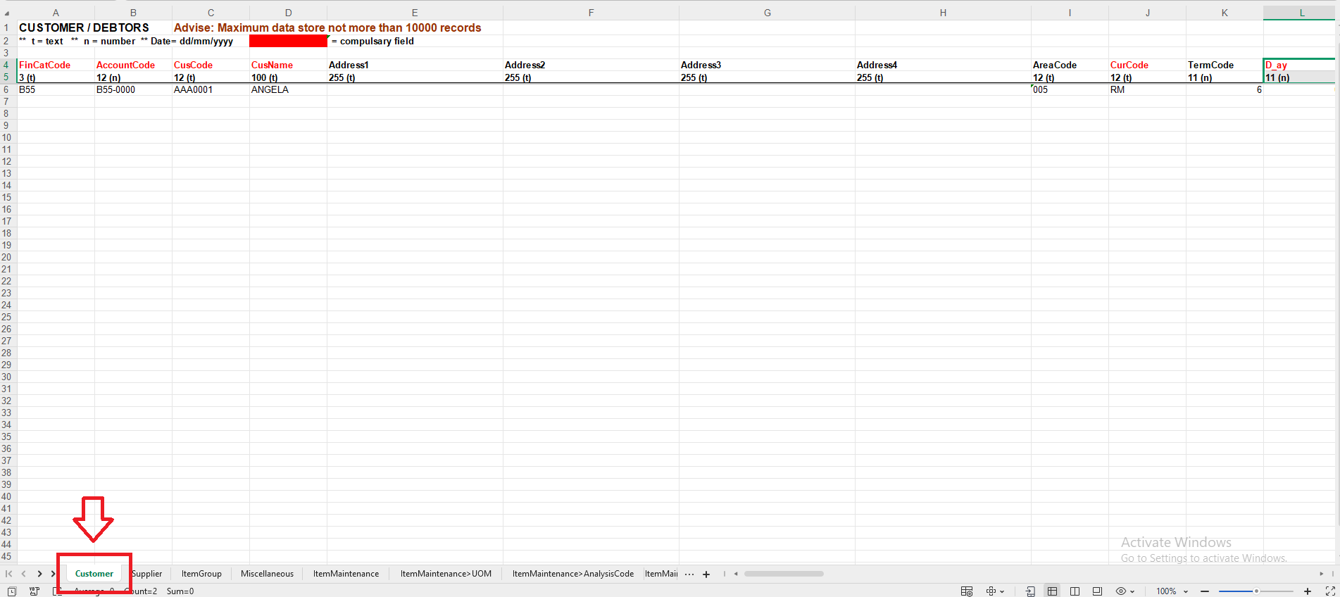
Task: Go to next sheet tab arrow
Action: pos(39,574)
